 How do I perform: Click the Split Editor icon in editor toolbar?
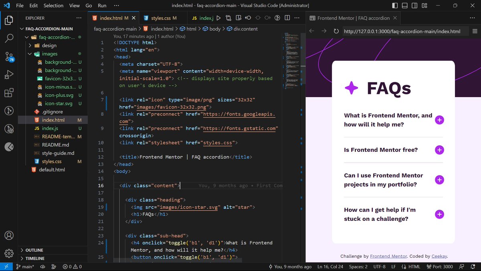click(287, 18)
